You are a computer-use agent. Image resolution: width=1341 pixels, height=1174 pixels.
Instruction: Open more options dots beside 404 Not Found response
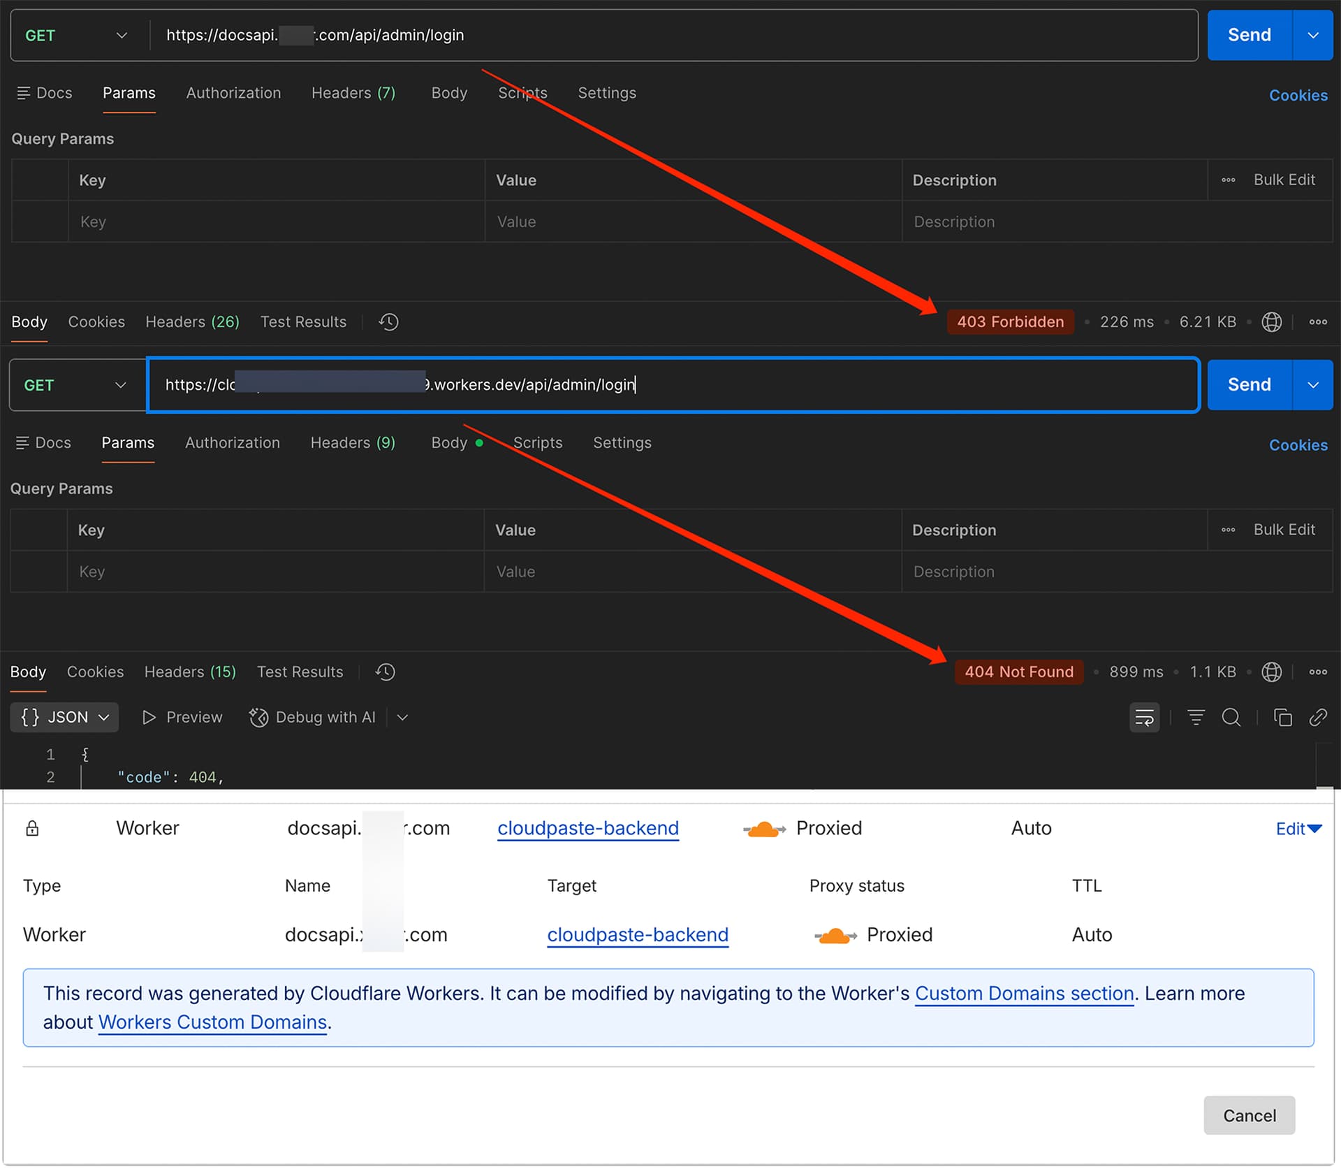[1318, 672]
